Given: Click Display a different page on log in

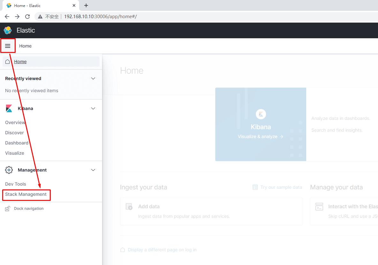Looking at the screenshot, I should pos(162,250).
